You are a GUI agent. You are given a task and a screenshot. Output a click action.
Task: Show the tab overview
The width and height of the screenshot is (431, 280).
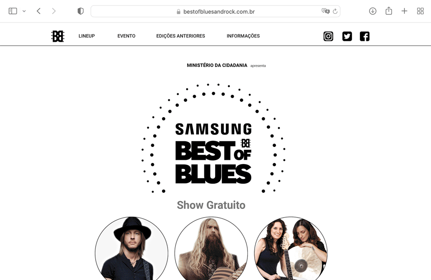pyautogui.click(x=420, y=11)
